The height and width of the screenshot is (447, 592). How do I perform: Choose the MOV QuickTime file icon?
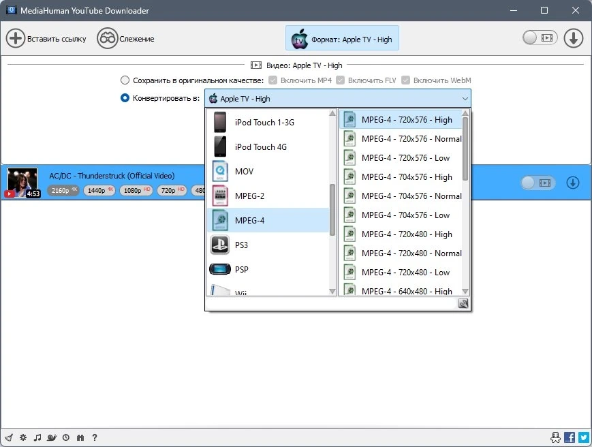tap(220, 171)
